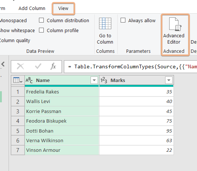Click the Monospaced option label
The width and height of the screenshot is (197, 171).
(x=13, y=21)
